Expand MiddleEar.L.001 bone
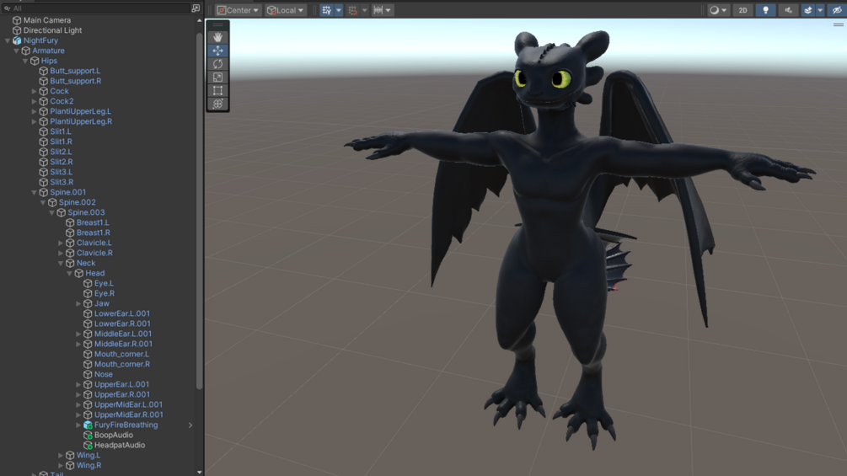The height and width of the screenshot is (476, 847). point(78,334)
